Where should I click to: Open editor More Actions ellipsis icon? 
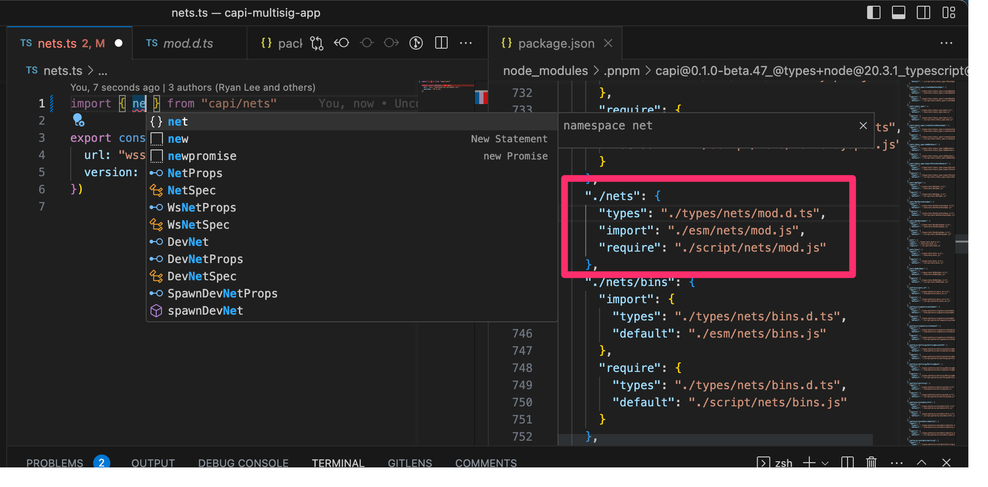[466, 43]
